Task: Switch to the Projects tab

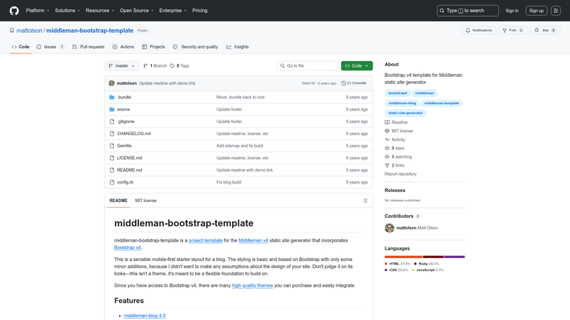Action: (x=153, y=47)
